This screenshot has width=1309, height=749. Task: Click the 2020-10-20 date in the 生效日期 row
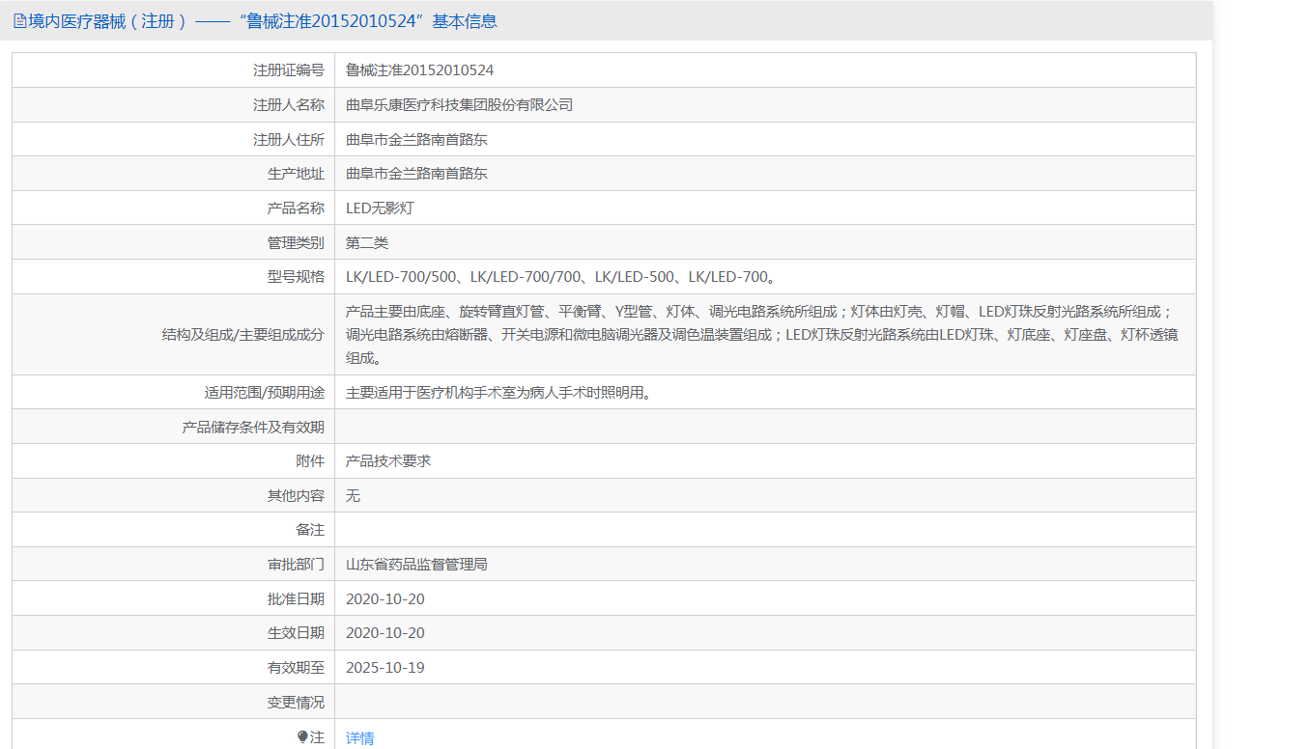click(385, 633)
